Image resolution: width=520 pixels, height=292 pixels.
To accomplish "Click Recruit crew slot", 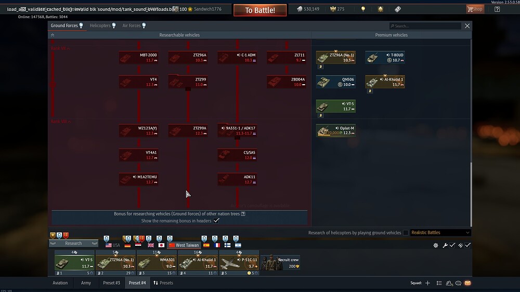I will 280,261.
